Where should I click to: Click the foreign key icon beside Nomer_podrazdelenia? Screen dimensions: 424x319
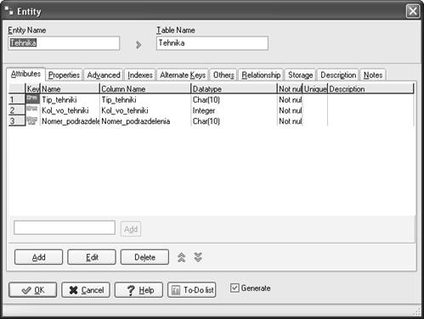pos(32,120)
